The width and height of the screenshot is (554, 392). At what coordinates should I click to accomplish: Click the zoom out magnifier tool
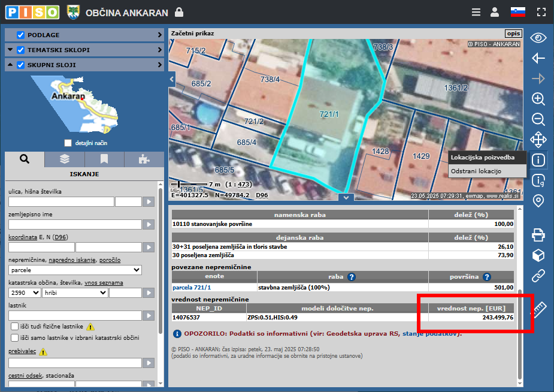pos(538,119)
